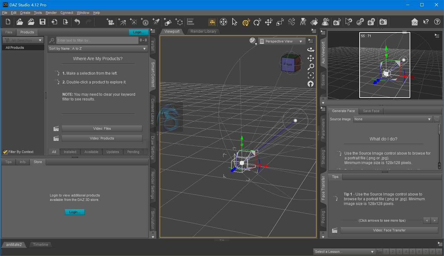Click the Open file folder icon
This screenshot has height=256, width=444.
pyautogui.click(x=20, y=22)
